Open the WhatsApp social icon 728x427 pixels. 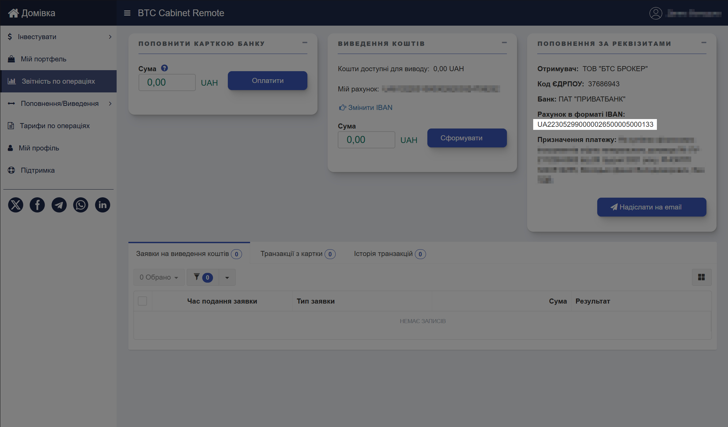coord(81,205)
